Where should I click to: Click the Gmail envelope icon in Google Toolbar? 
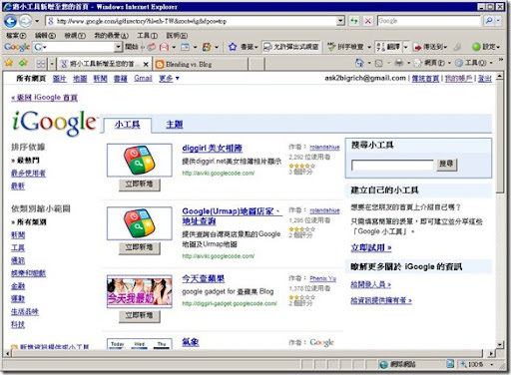[164, 47]
